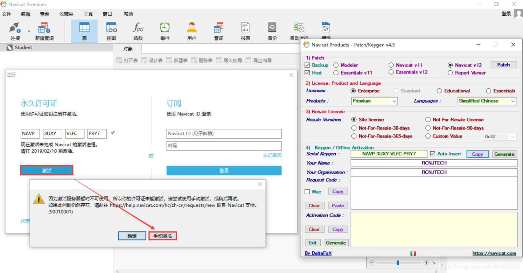
Task: Click the 删除表 (Delete Table) icon
Action: pos(194,60)
